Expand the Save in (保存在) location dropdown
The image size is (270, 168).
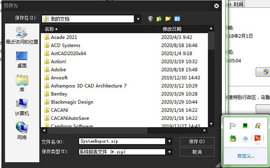pyautogui.click(x=138, y=19)
